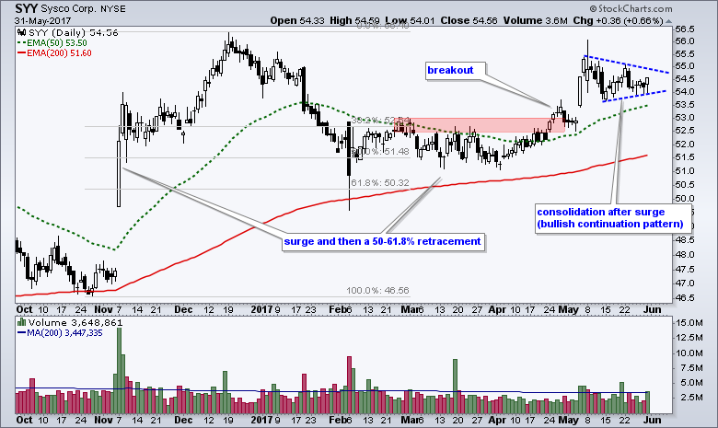Click the SYY (Daily) 54.56 legend entry
The image size is (718, 428).
74,33
